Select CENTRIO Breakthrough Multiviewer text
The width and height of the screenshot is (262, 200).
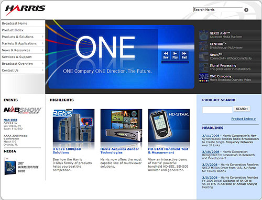226,46
